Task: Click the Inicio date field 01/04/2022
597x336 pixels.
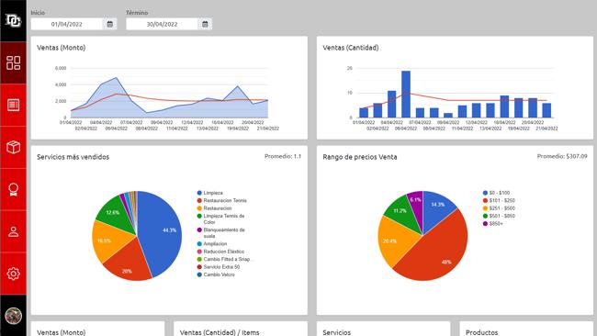Action: click(67, 24)
